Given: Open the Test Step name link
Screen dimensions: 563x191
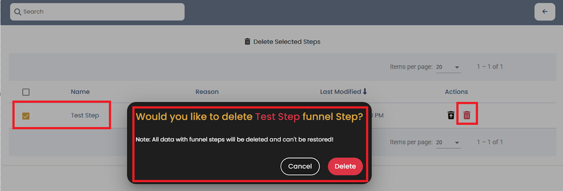Looking at the screenshot, I should click(x=85, y=116).
